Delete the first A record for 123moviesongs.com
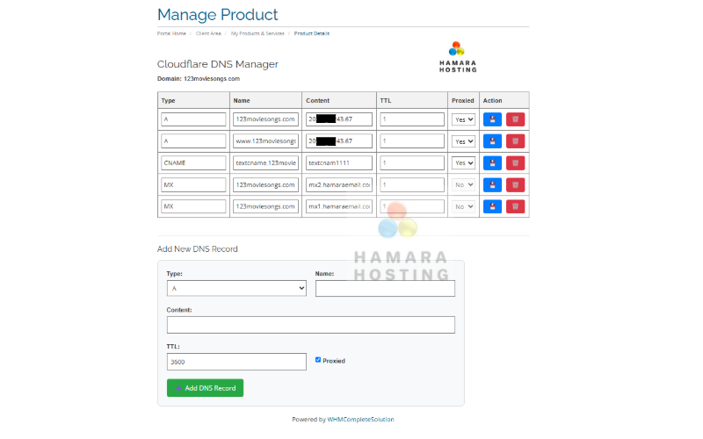Screen dimensions: 703x439 tap(515, 119)
